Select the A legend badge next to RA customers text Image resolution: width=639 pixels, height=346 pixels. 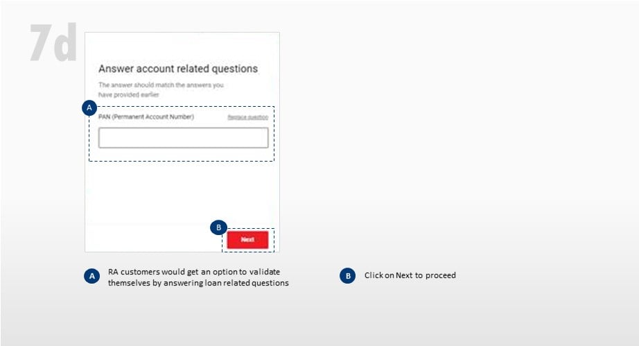(91, 276)
